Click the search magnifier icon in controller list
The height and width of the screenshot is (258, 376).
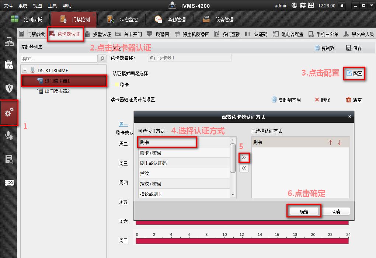pyautogui.click(x=102, y=59)
